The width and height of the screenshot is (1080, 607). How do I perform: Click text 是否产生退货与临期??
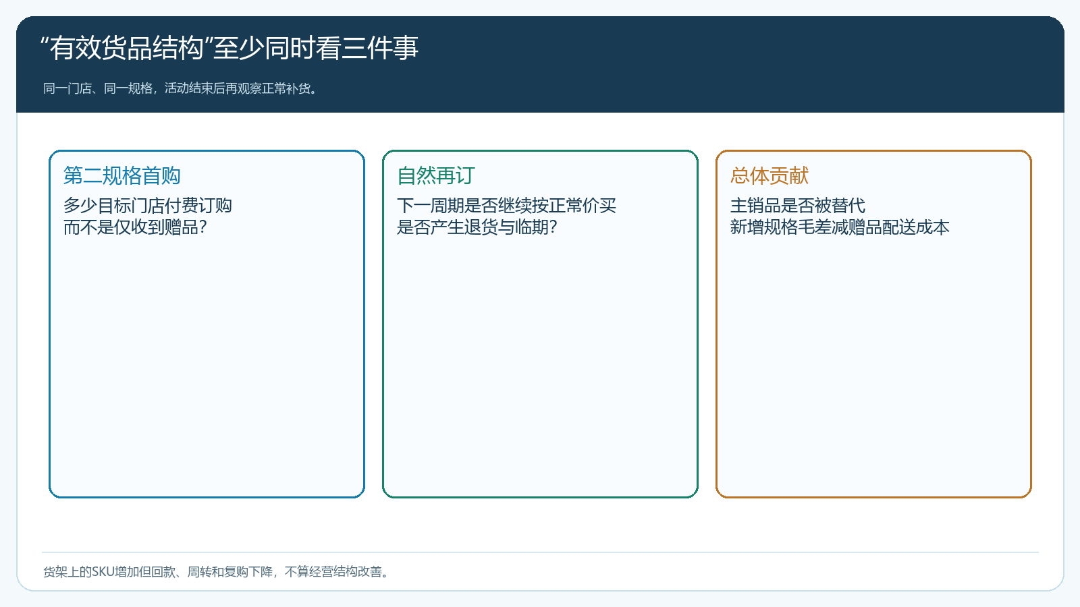477,227
